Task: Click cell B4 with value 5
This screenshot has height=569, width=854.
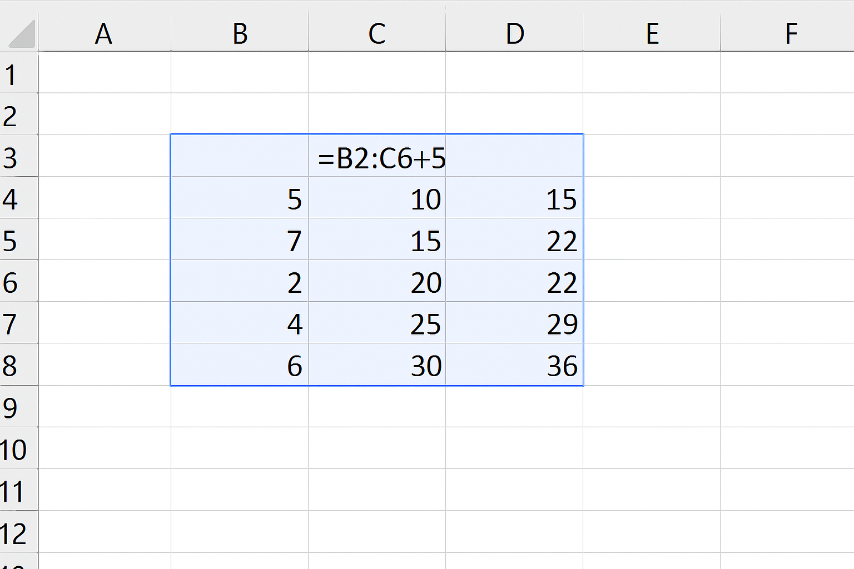Action: [240, 197]
